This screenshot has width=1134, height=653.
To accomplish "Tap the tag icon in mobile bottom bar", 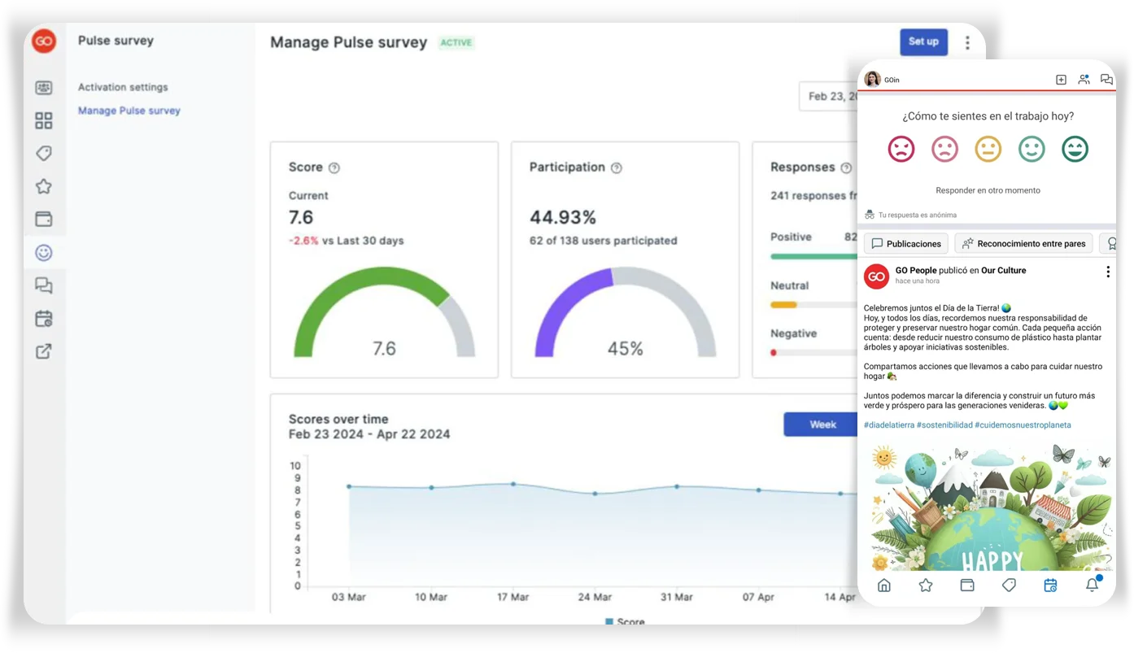I will click(x=1009, y=586).
